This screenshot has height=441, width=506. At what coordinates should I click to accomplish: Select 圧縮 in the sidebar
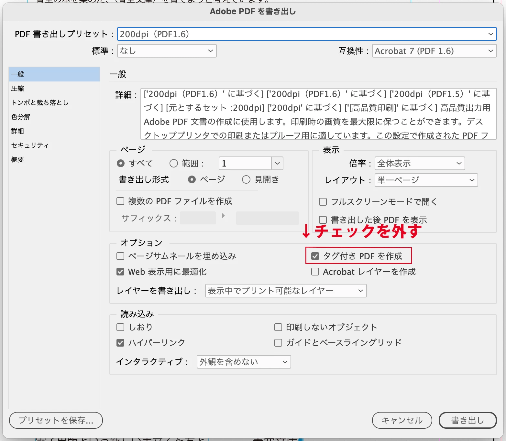pos(54,88)
